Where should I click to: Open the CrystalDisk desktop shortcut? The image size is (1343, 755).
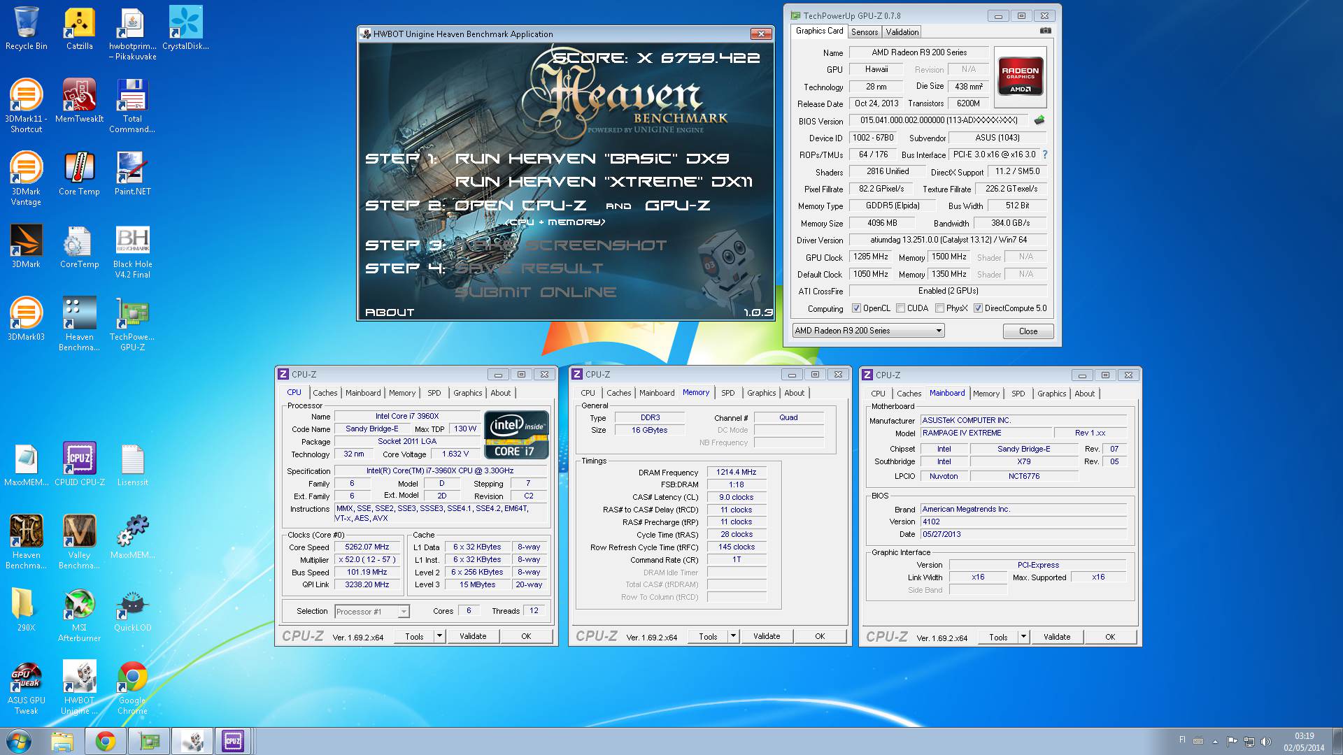[x=186, y=29]
